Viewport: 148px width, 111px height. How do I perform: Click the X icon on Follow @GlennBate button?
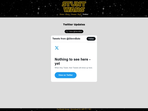click(x=67, y=32)
